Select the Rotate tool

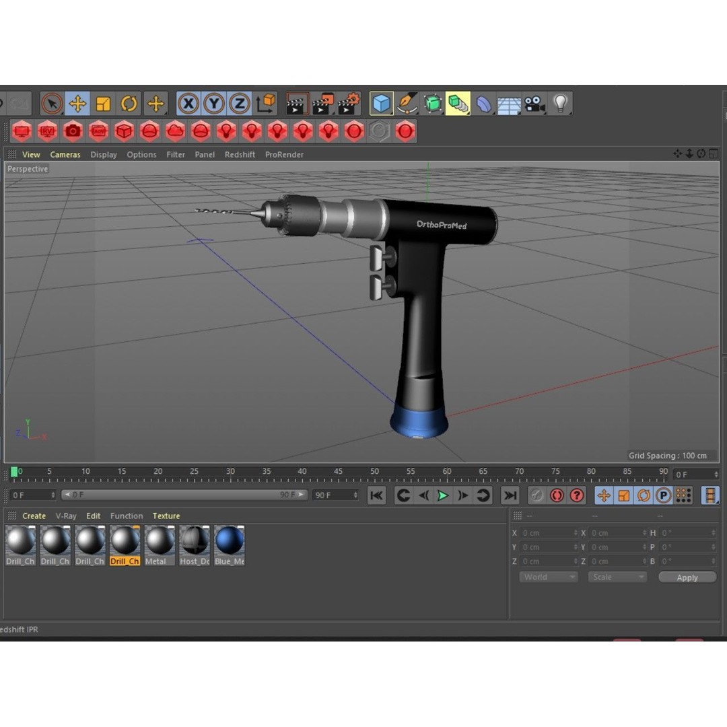pyautogui.click(x=129, y=103)
